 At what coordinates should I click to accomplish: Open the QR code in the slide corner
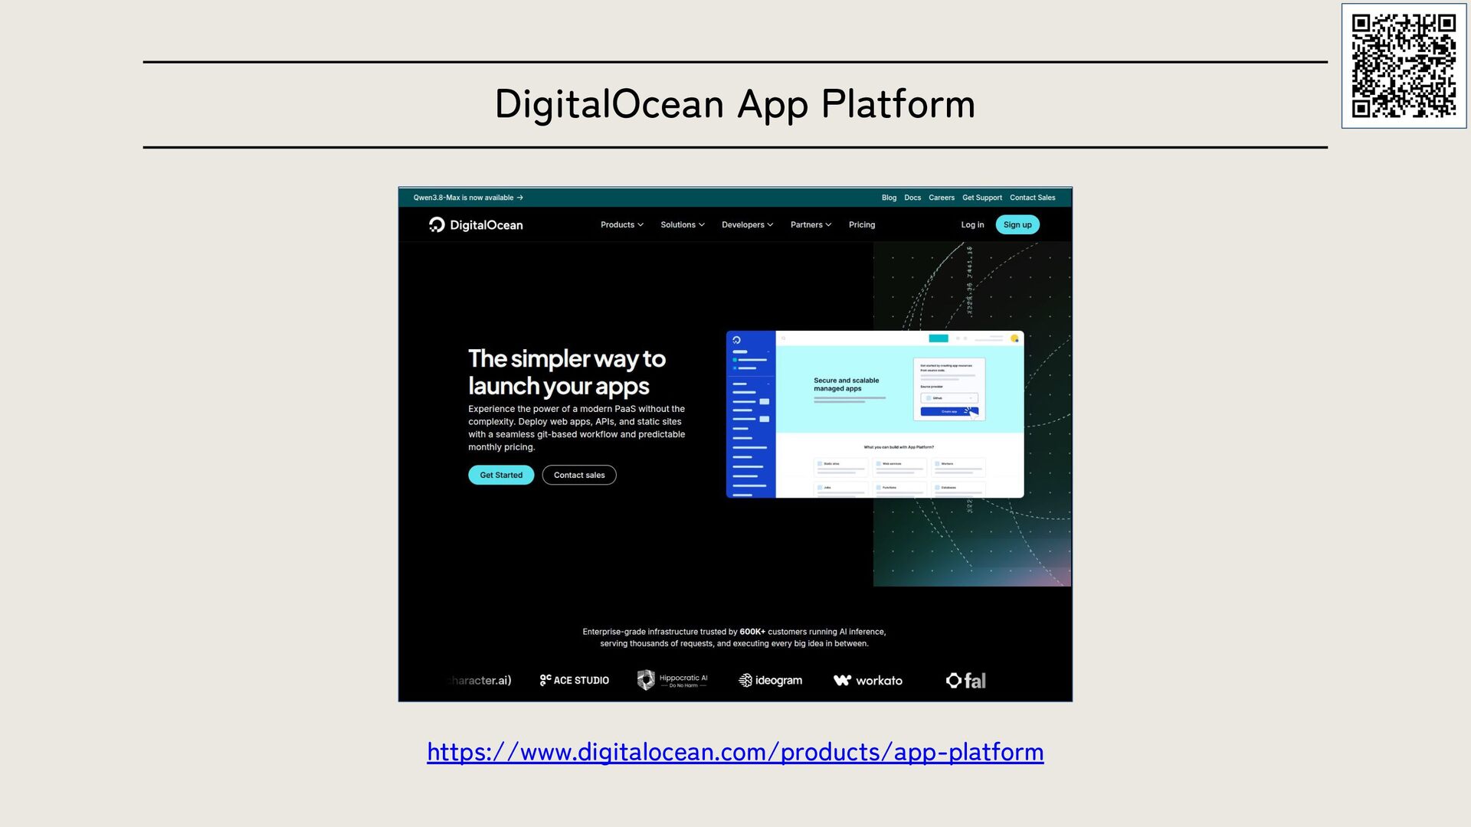pos(1404,66)
